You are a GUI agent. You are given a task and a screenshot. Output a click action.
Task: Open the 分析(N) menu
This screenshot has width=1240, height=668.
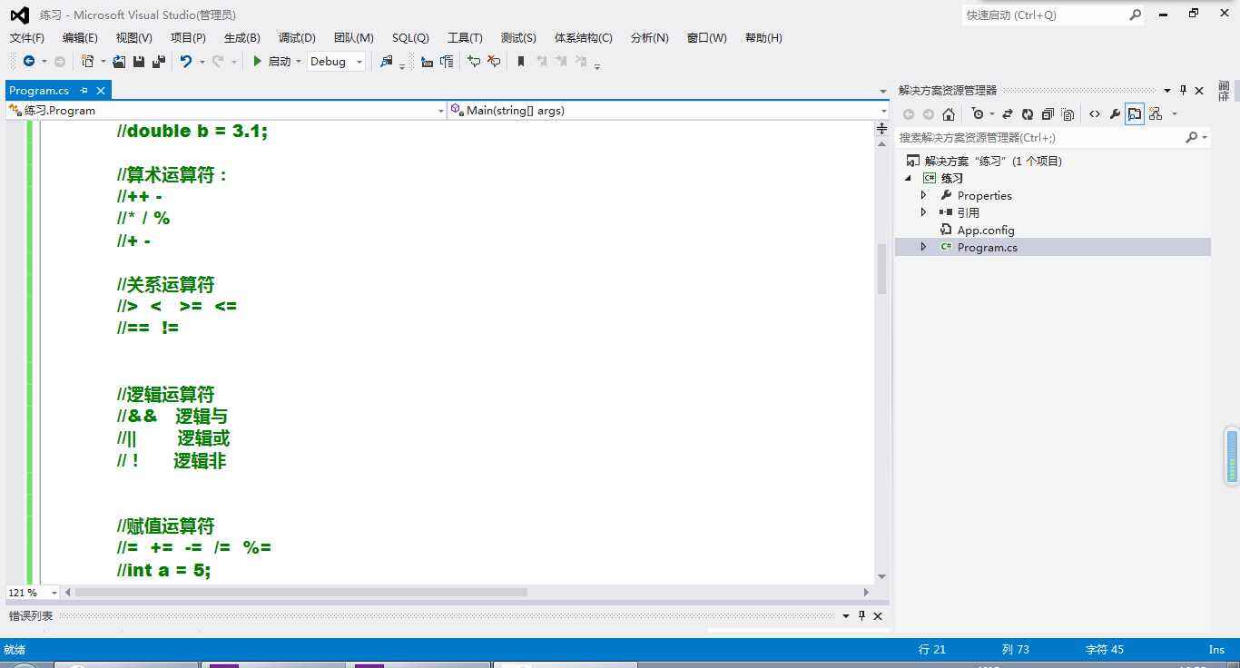tap(649, 37)
